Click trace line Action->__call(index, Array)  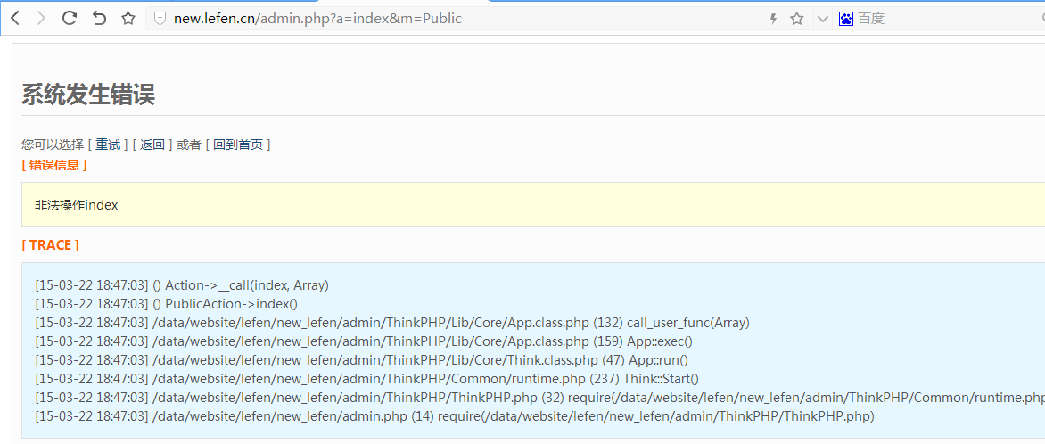click(x=182, y=285)
